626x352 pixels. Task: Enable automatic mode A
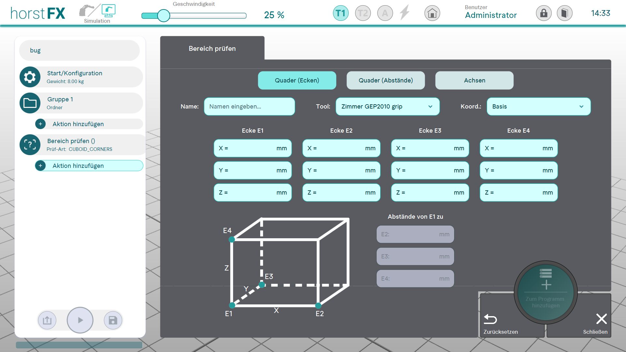[x=385, y=13]
